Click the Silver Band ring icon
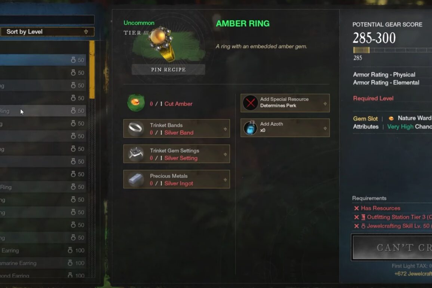The width and height of the screenshot is (432, 288). [135, 128]
